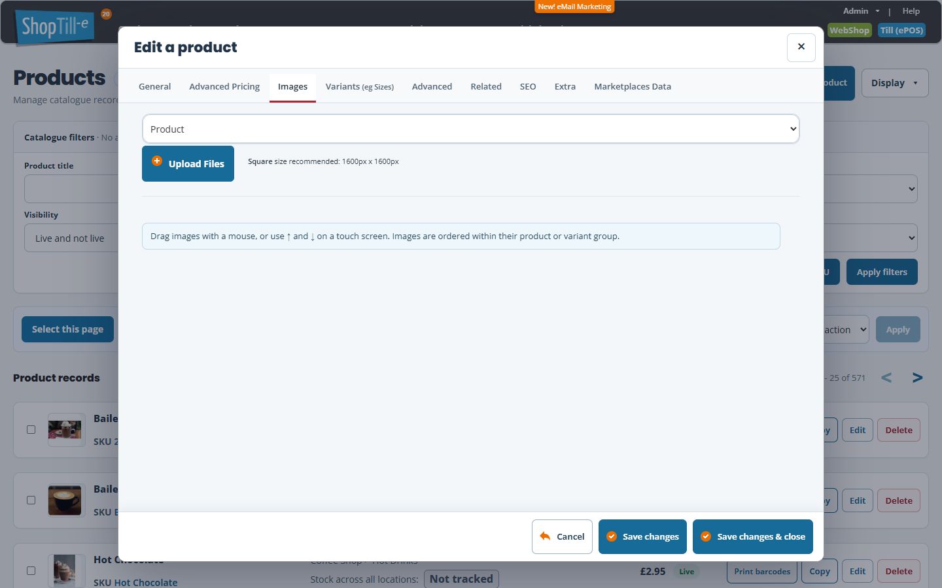
Task: Tick the Hot Chocolate product checkbox
Action: click(31, 571)
